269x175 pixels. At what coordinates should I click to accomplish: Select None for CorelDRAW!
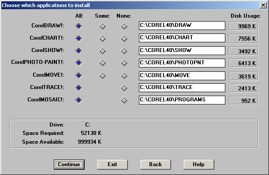(x=124, y=26)
